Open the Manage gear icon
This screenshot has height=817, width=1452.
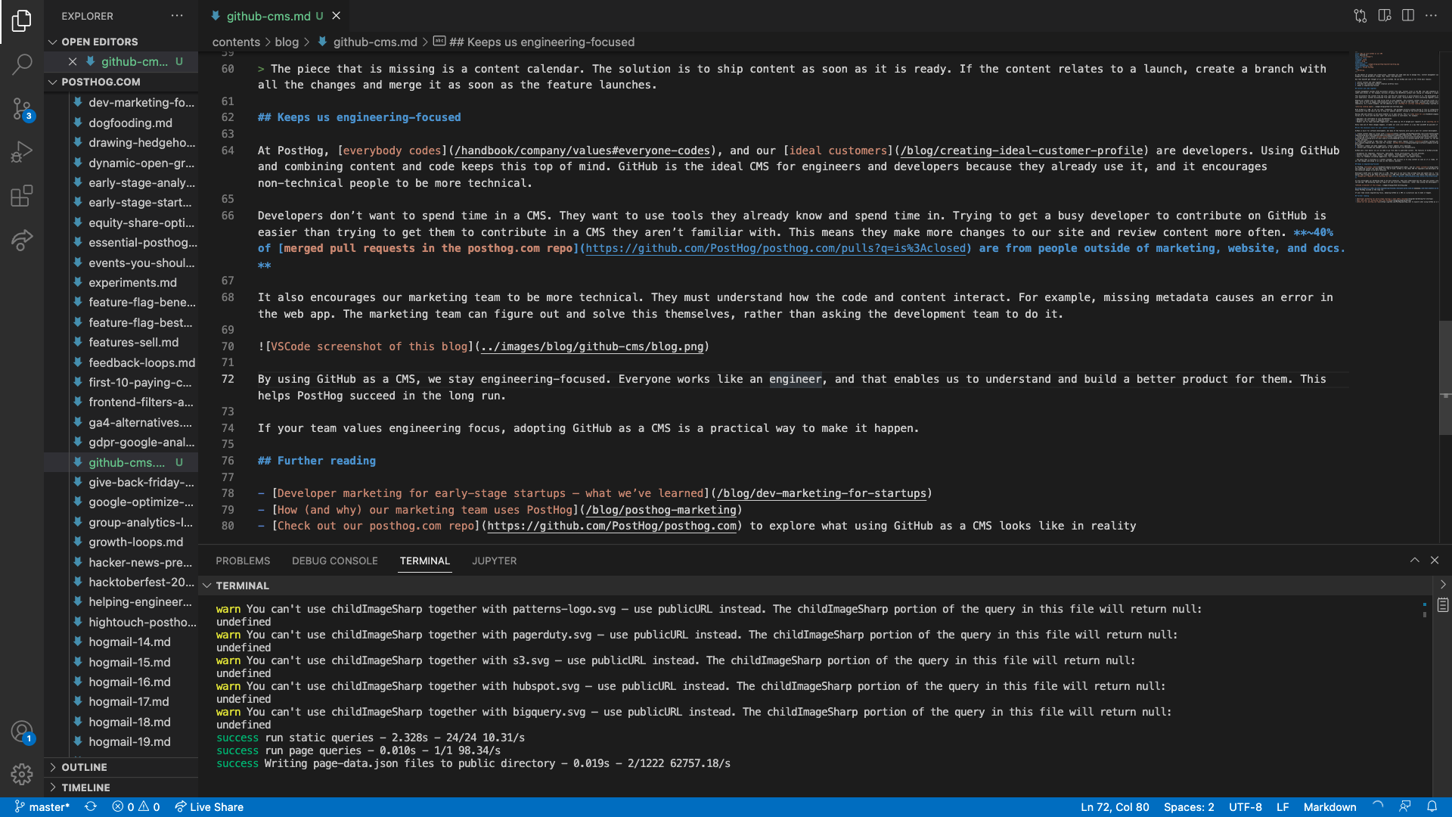(22, 775)
